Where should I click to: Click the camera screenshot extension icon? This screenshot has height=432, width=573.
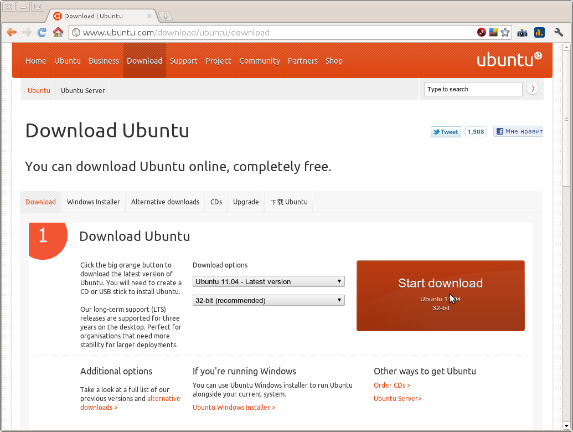point(522,33)
